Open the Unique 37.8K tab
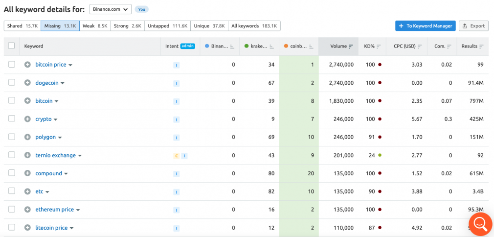The image size is (494, 237). [209, 26]
